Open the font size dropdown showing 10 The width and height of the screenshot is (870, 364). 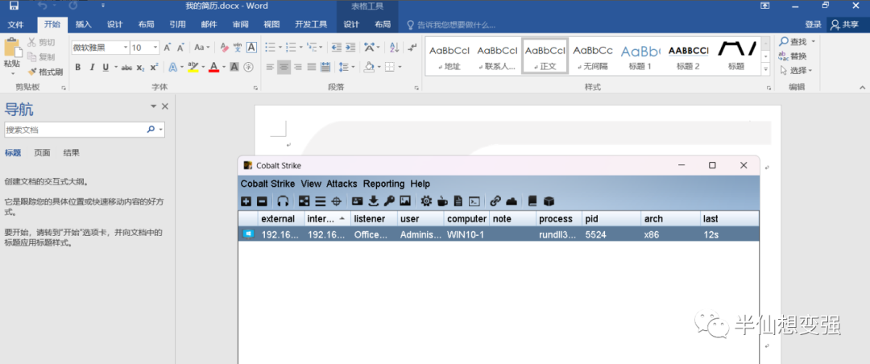pos(155,48)
